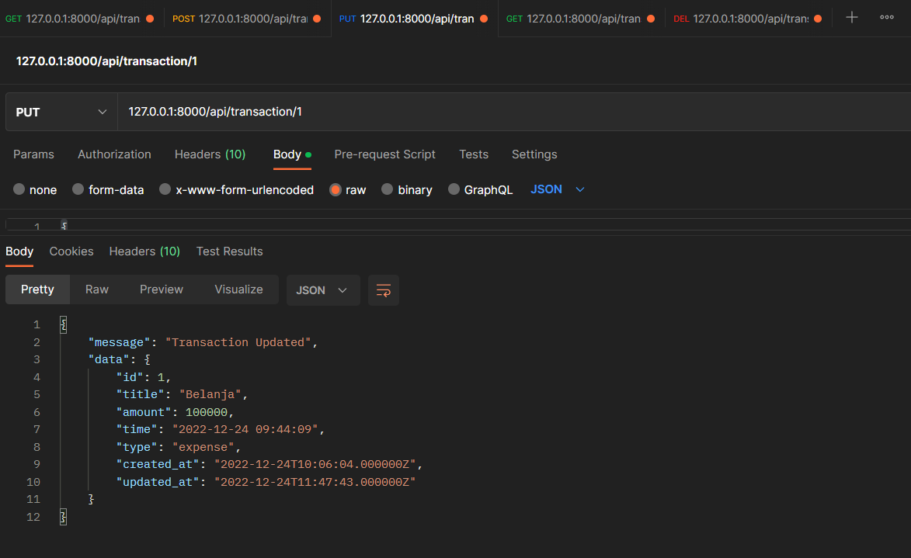Click the time value "2022-12-24 09:44:09"

[x=245, y=429]
